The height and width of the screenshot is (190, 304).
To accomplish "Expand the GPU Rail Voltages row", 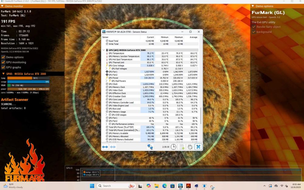I will coord(106,69).
